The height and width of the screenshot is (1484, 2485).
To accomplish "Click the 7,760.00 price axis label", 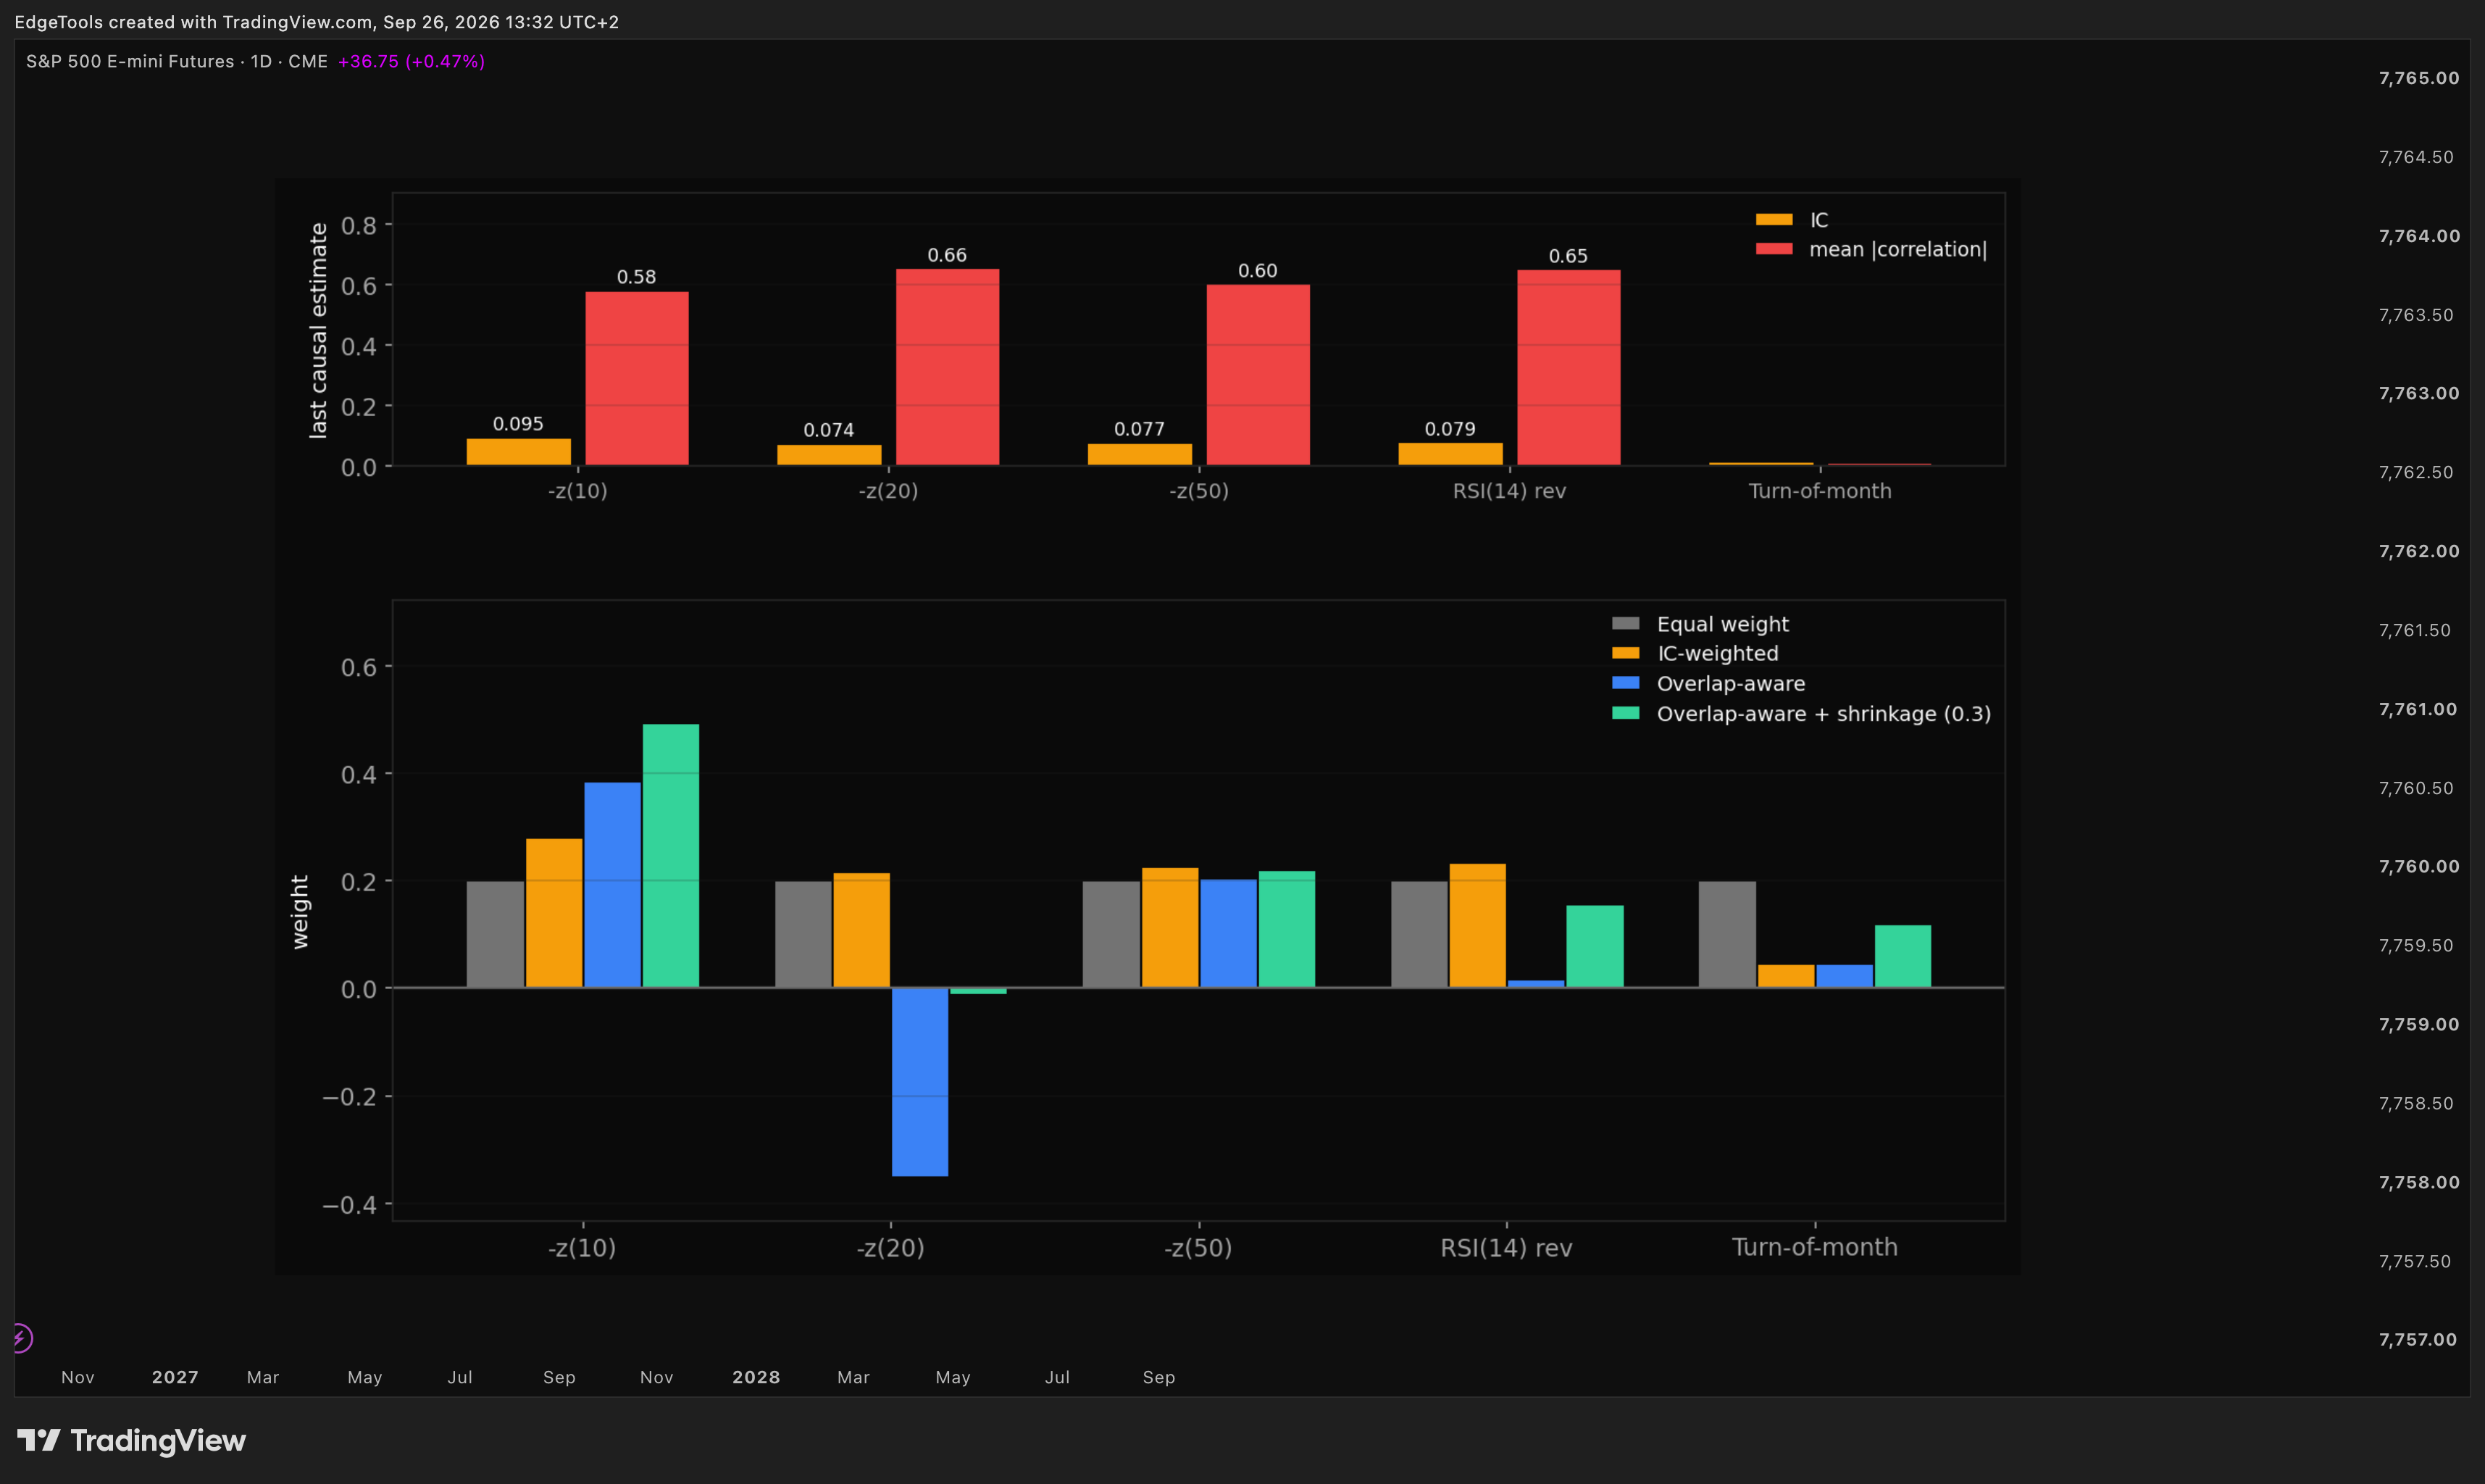I will pos(2419,866).
